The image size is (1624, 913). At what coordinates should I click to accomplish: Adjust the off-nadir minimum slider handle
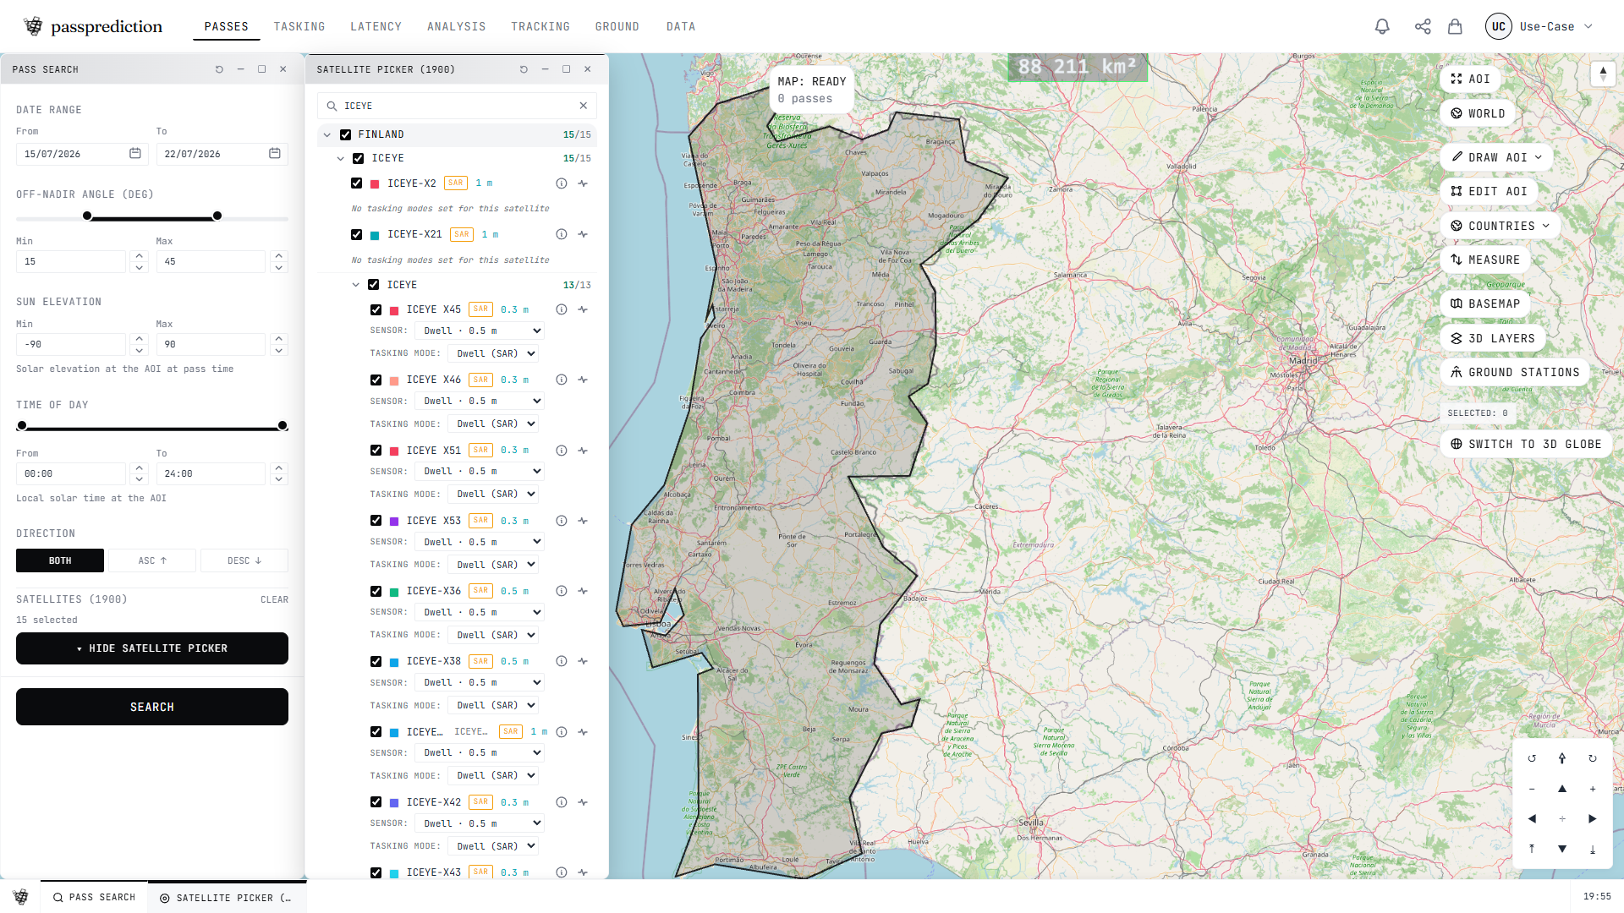87,216
